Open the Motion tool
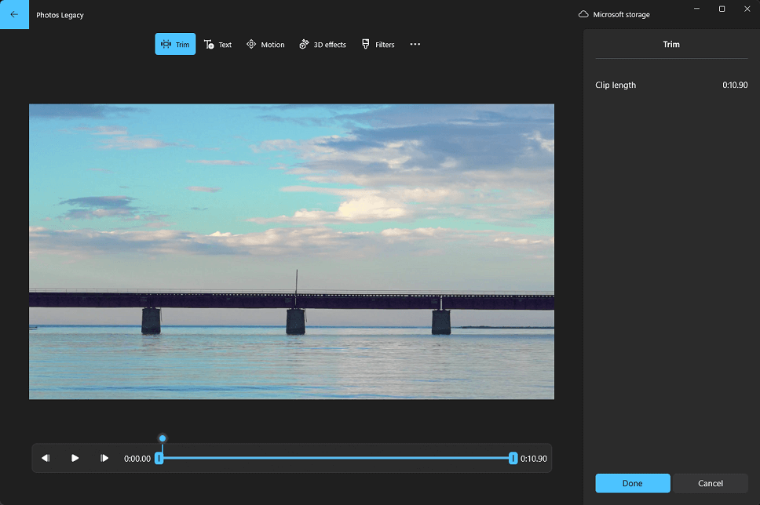 click(x=265, y=45)
